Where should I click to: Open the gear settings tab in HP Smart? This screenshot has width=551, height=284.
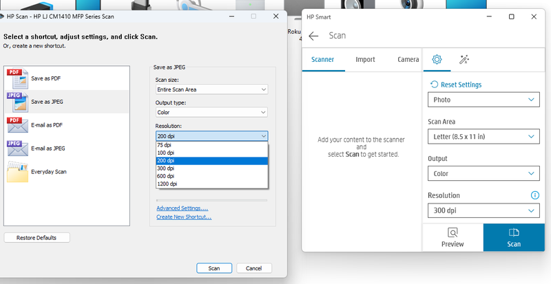point(437,59)
